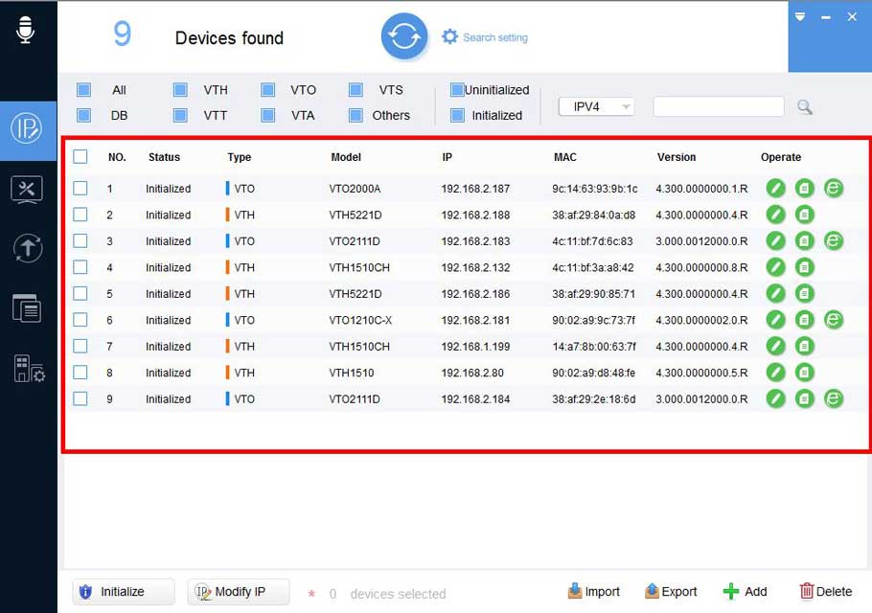This screenshot has height=613, width=872.
Task: Select the tools sidebar icon with wrench
Action: click(x=27, y=189)
